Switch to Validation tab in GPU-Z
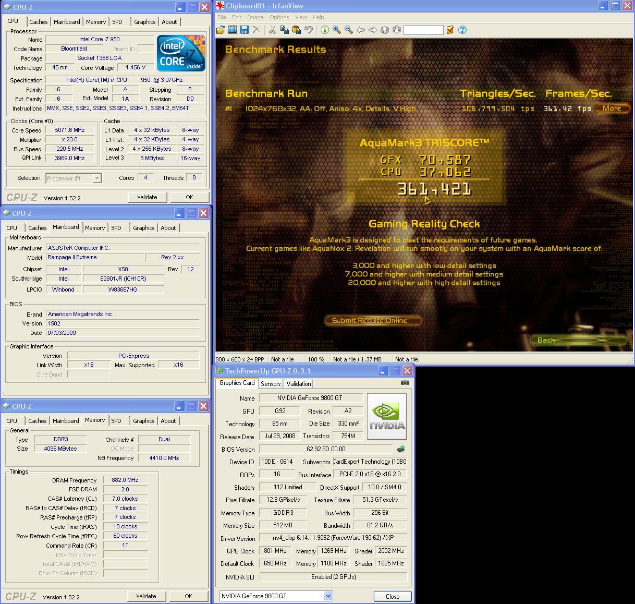 (x=299, y=383)
